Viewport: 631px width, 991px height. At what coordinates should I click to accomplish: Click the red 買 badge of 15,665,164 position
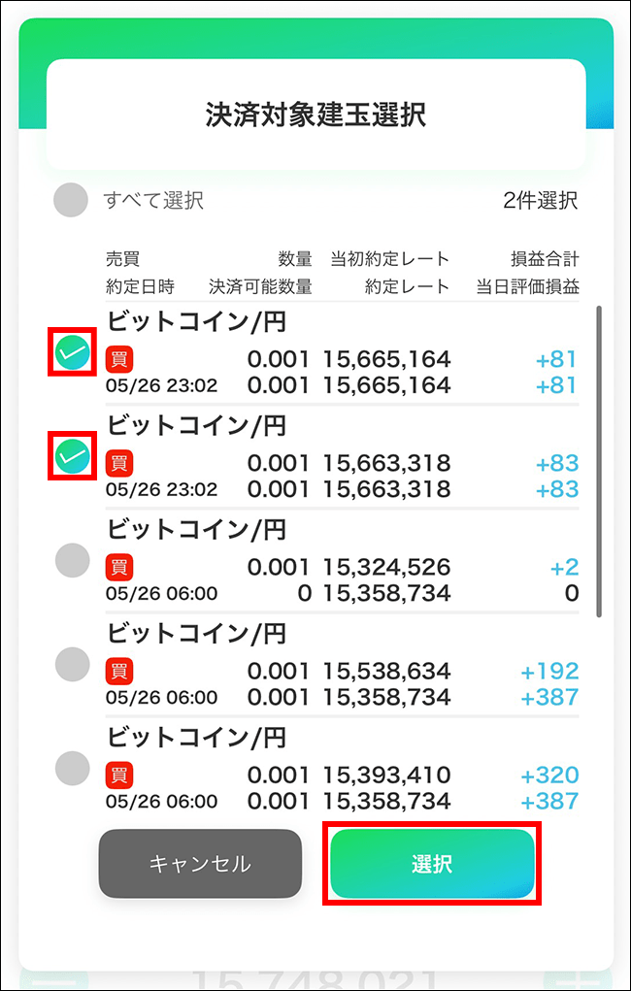119,359
